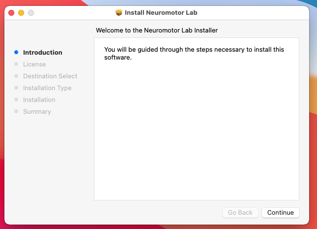Click the Summary step label
This screenshot has height=229, width=317.
point(37,111)
